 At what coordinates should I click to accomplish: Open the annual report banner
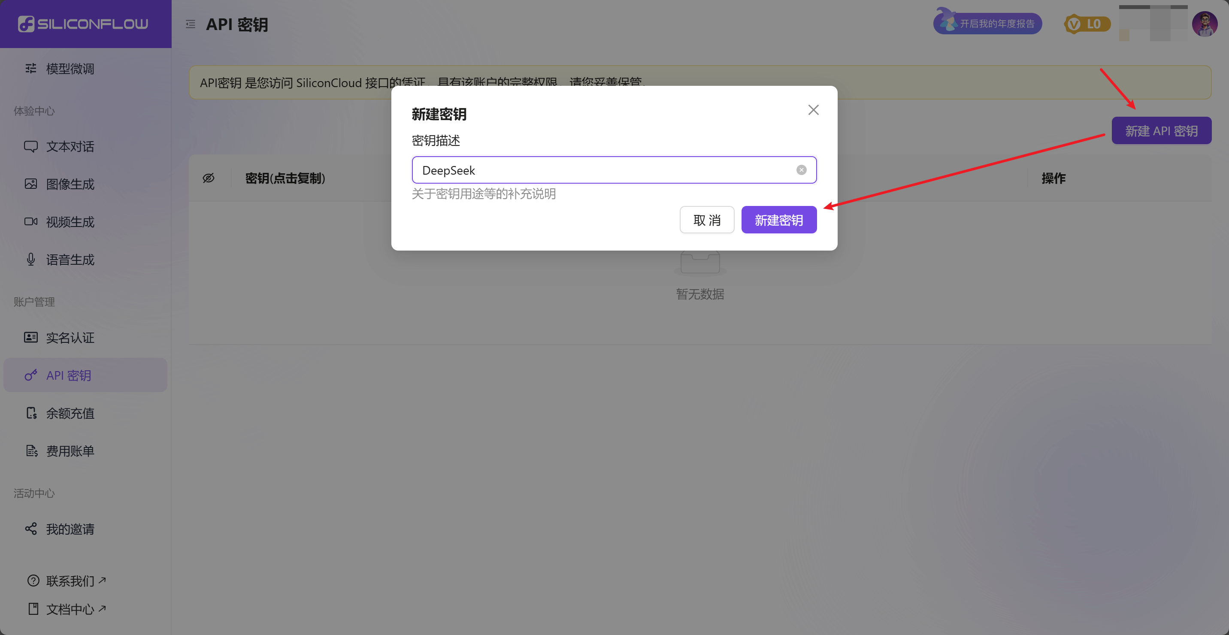tap(987, 24)
